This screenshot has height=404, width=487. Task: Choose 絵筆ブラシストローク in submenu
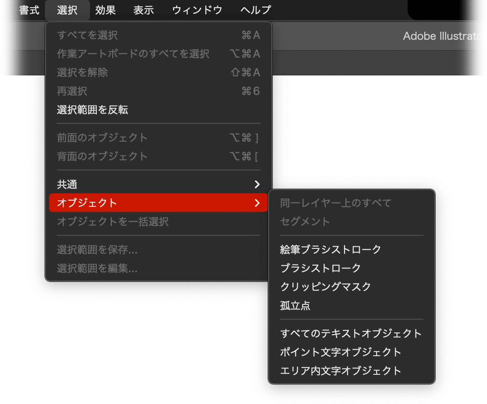pyautogui.click(x=352, y=249)
